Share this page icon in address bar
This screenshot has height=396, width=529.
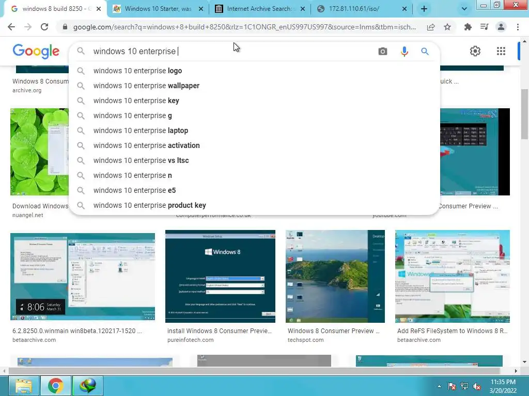[431, 27]
